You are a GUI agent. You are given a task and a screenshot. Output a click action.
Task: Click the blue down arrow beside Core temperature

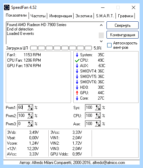point(77,98)
